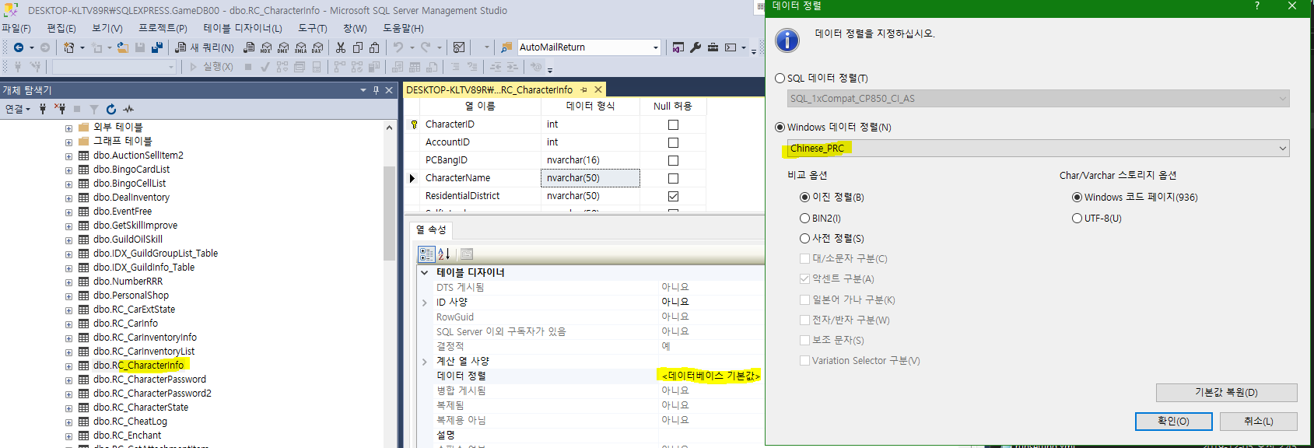Screen dimensions: 1314x448
Task: Click the Save All disks icon
Action: pos(156,47)
